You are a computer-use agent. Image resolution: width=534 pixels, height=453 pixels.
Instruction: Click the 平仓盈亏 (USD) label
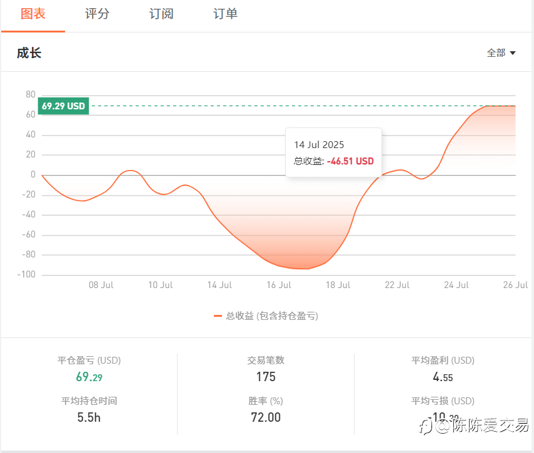point(89,360)
